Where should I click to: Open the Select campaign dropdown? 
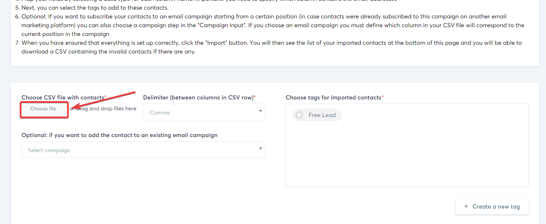[x=138, y=150]
